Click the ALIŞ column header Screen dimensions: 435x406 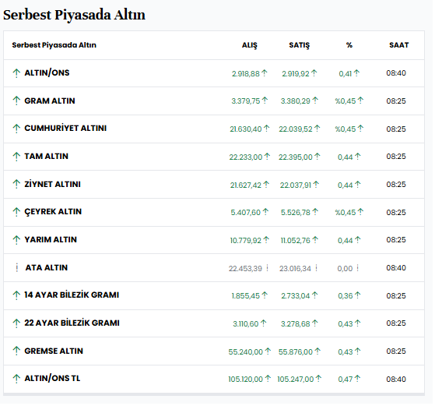tap(249, 45)
